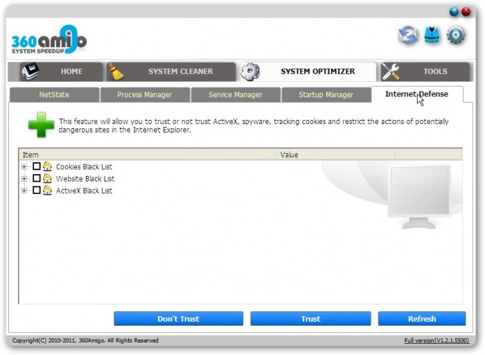Open settings via the gear icon

(x=456, y=35)
